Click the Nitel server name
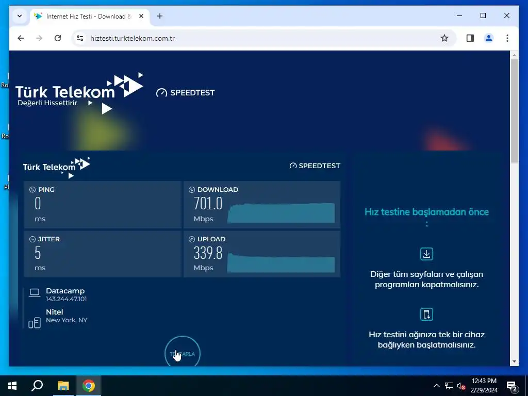This screenshot has height=396, width=528. coord(55,312)
